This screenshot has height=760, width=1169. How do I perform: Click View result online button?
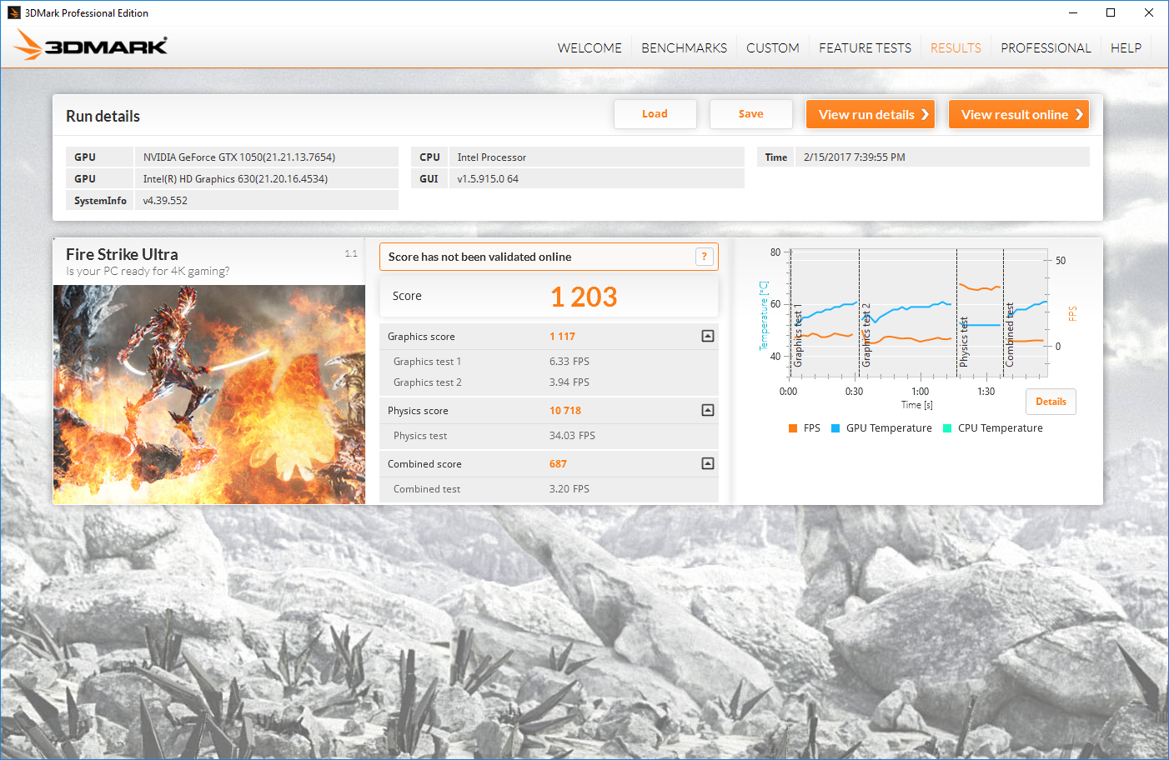point(1019,114)
